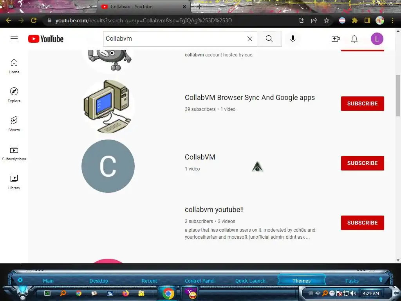Open Explore in the sidebar
Viewport: 401px width, 301px height.
[14, 95]
